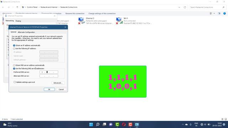Open the clock and date flyout

click(217, 124)
